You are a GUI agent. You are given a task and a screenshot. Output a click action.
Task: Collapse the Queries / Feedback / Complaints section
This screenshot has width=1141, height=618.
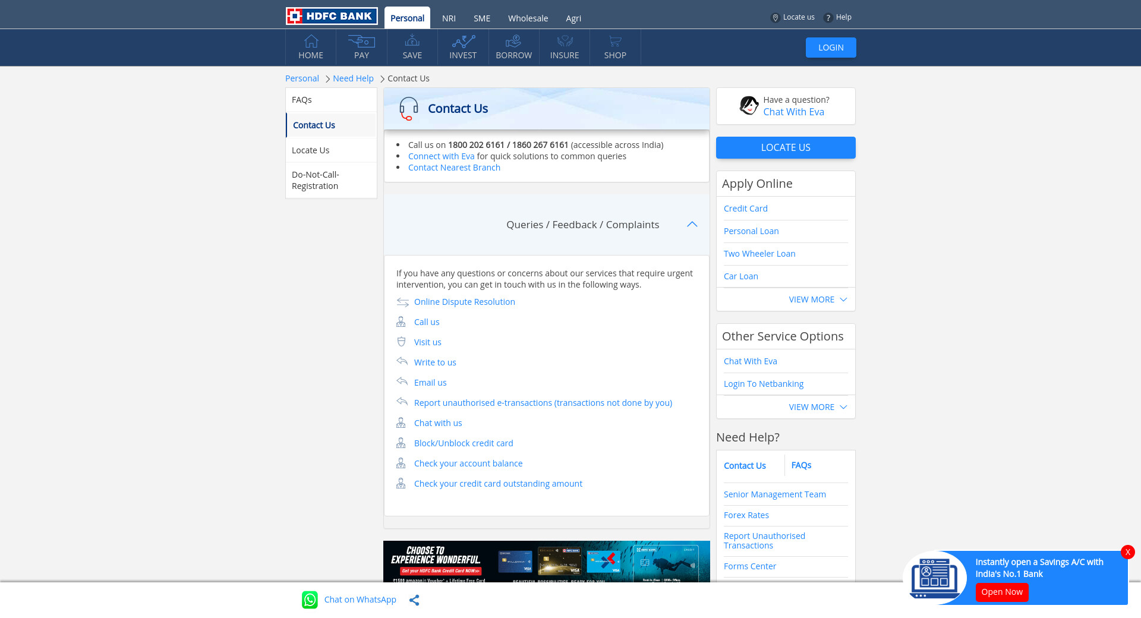(692, 225)
